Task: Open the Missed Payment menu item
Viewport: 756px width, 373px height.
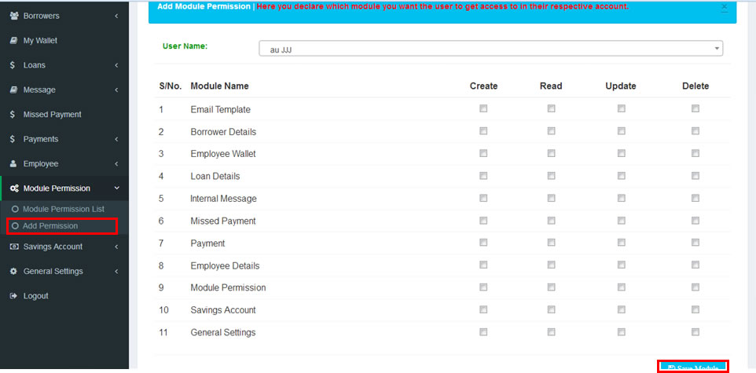Action: click(52, 115)
